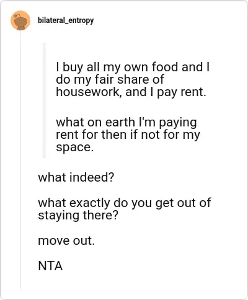Click the phrase "rent for then if not for my"
The image size is (248, 300).
pyautogui.click(x=128, y=135)
